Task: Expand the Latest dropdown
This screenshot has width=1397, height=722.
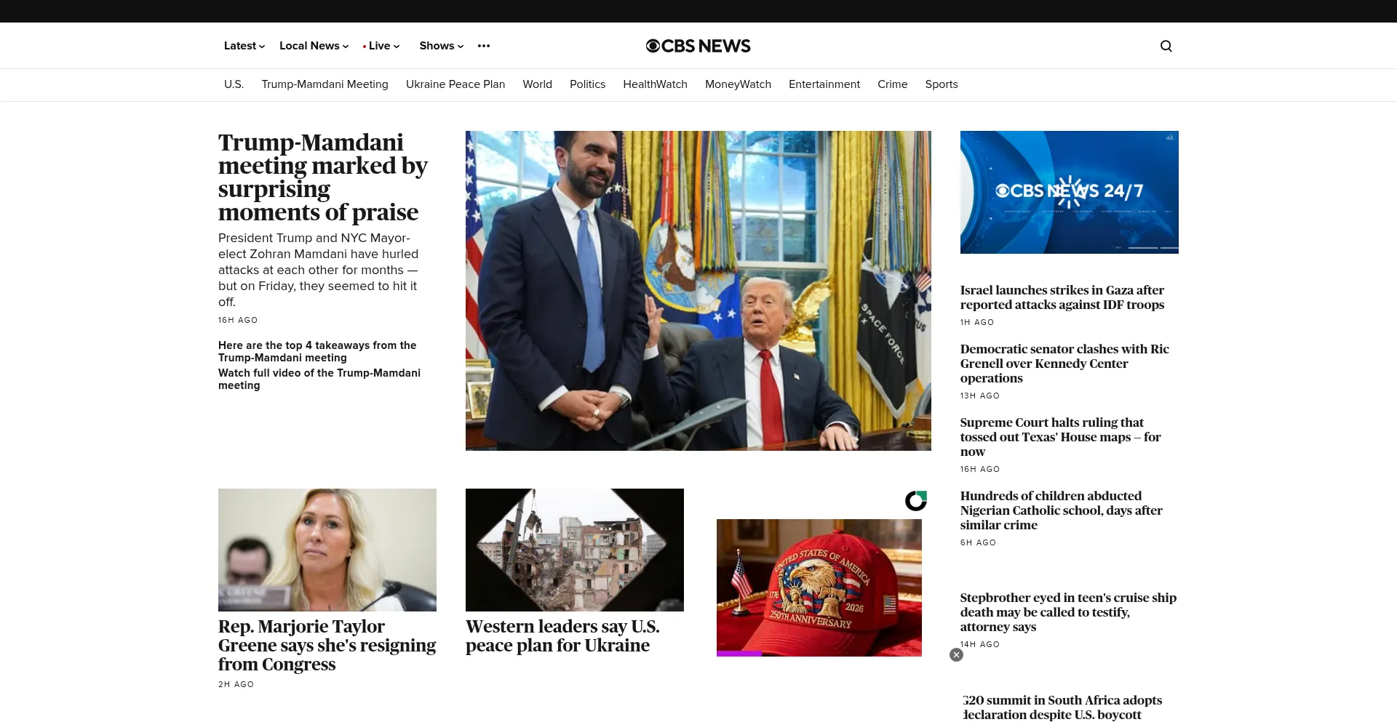Action: tap(244, 46)
